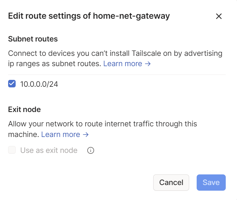Click the arrow after Subnet routes Learn more
Screen dimensions: 237x200
point(148,64)
